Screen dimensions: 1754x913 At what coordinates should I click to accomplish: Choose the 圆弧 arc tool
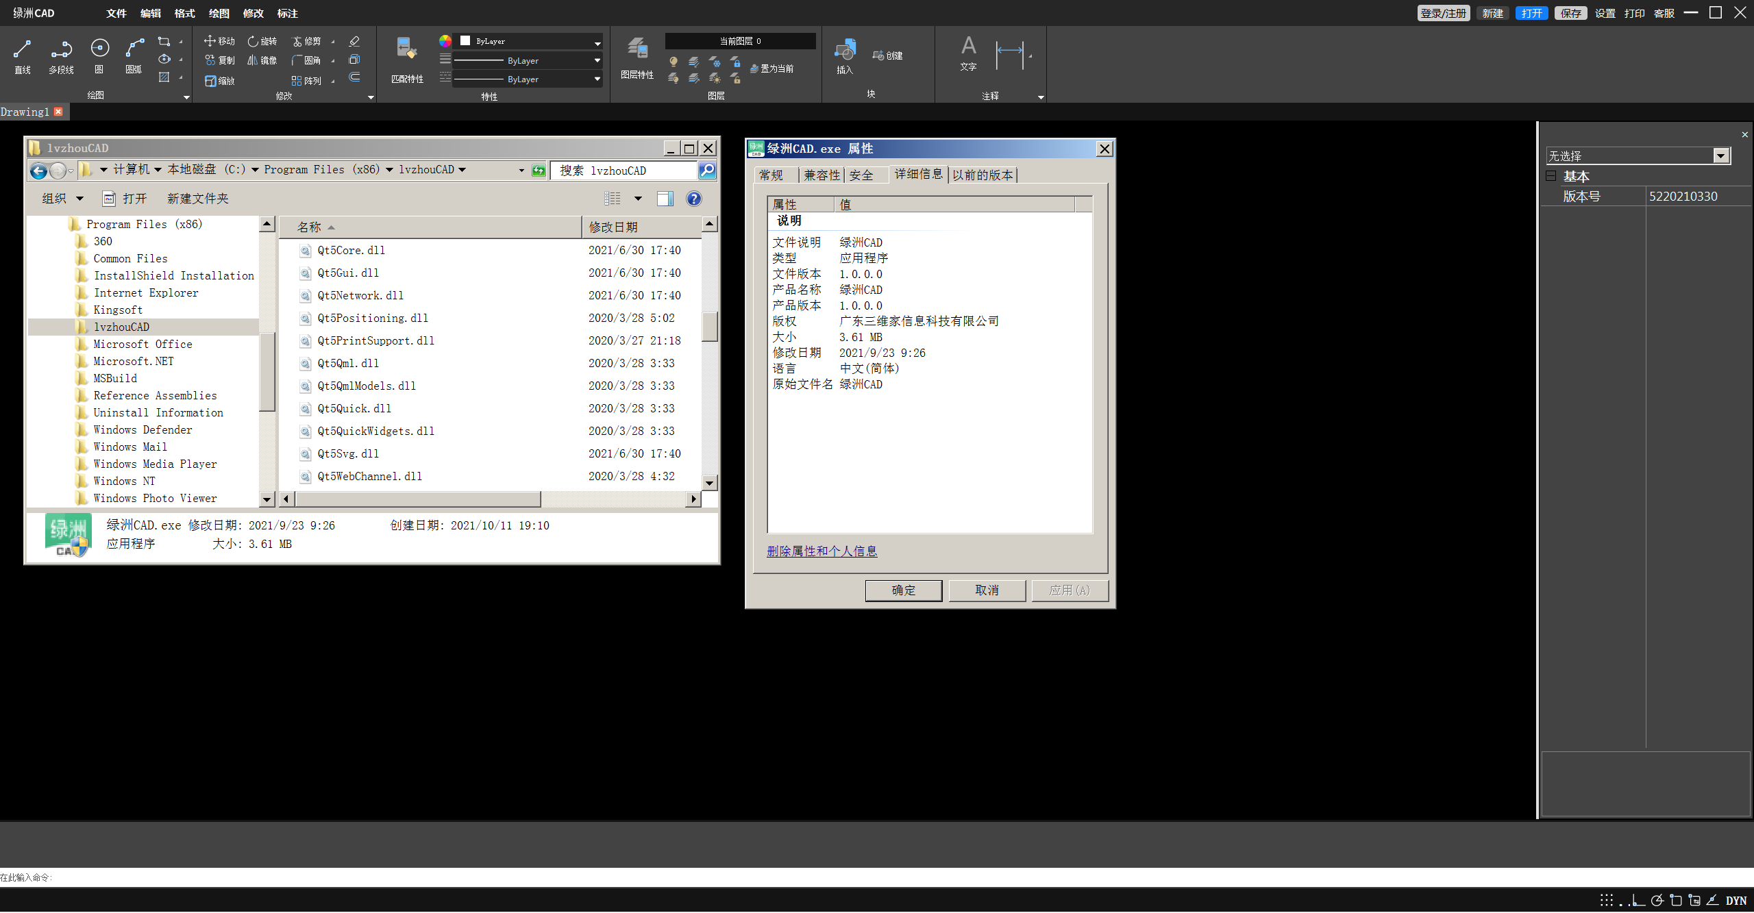point(134,55)
